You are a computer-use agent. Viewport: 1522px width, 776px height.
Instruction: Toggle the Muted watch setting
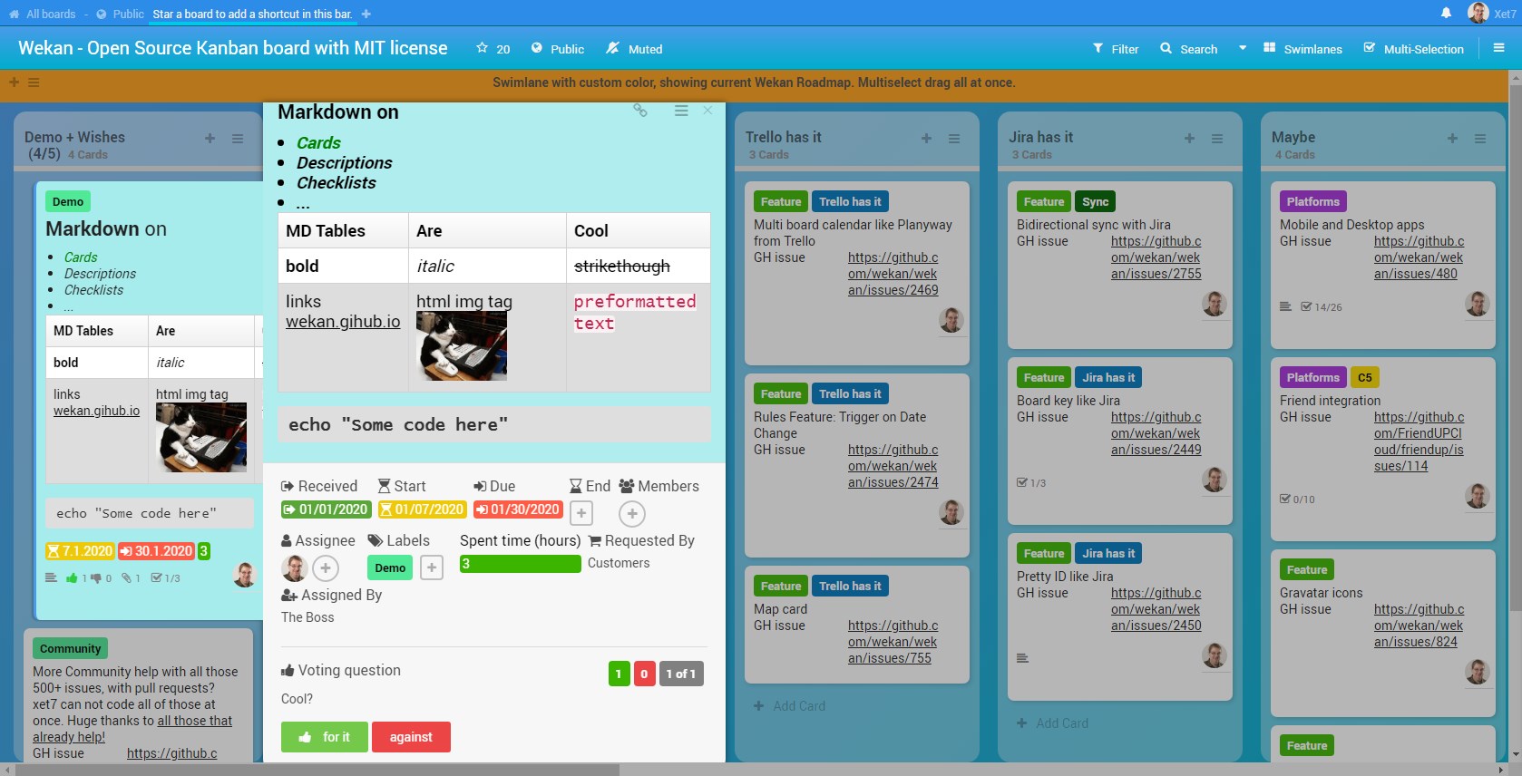635,49
